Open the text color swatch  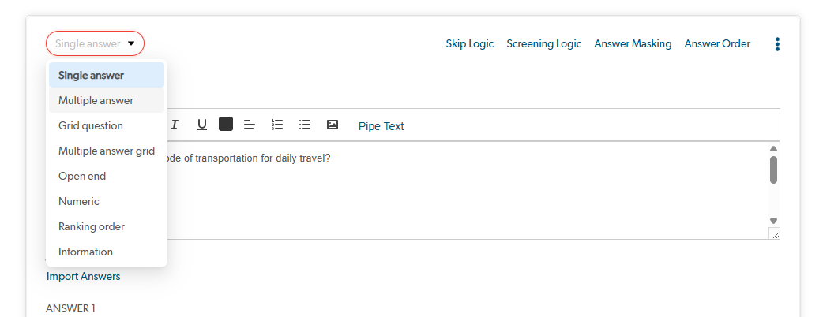point(226,124)
